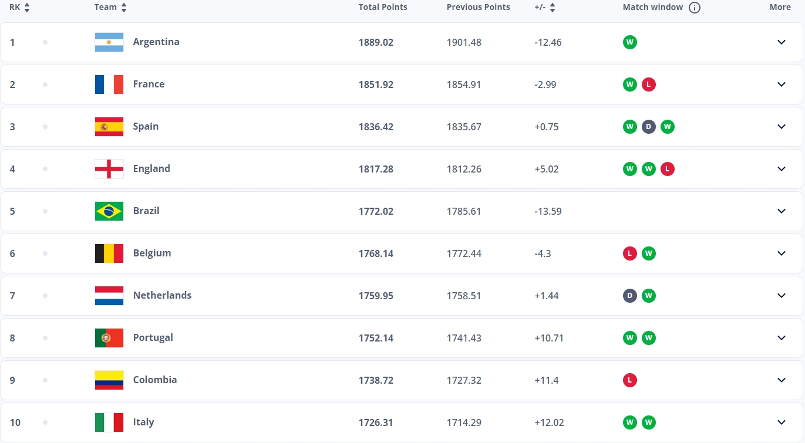The height and width of the screenshot is (443, 805).
Task: Sort by the +/- column arrows
Action: pyautogui.click(x=552, y=8)
